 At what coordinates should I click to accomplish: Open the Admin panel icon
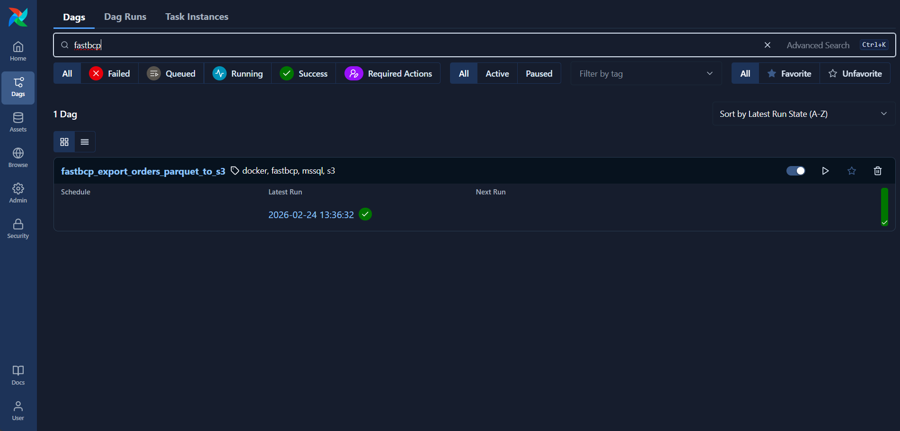[x=18, y=193]
